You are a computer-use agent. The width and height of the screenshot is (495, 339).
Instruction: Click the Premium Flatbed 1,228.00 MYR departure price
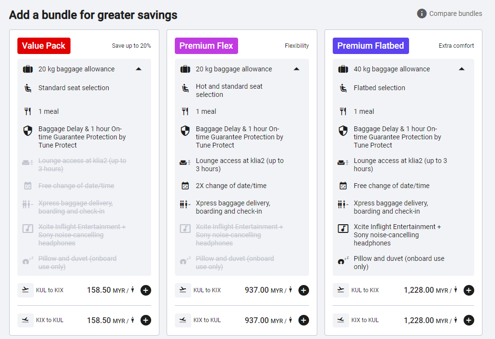(x=419, y=290)
